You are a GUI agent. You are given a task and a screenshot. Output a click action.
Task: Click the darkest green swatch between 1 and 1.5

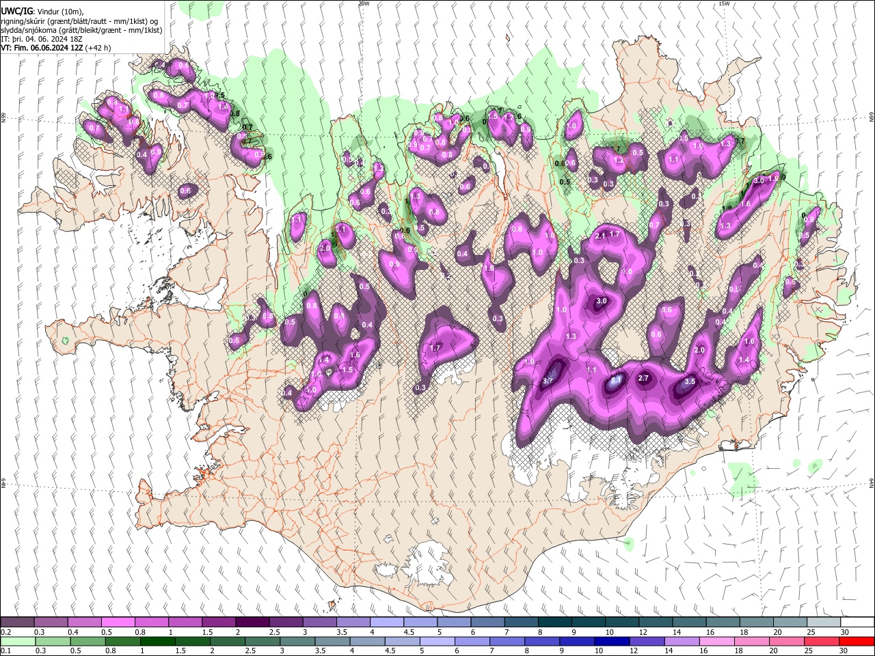[157, 641]
